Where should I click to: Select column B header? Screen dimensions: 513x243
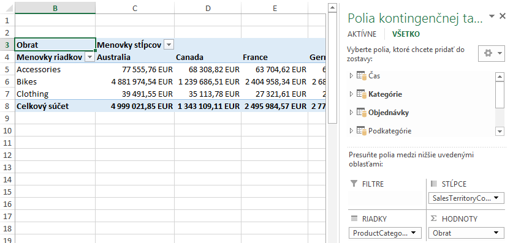pyautogui.click(x=55, y=9)
